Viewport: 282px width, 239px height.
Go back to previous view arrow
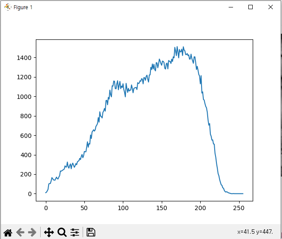20,232
